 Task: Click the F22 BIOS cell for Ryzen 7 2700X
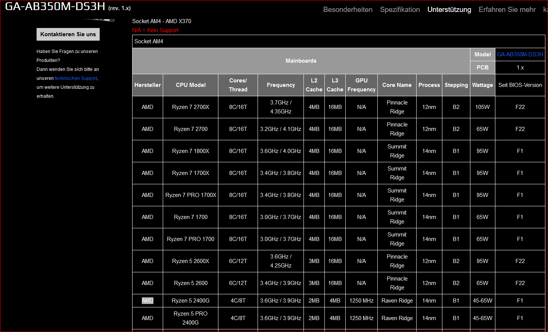click(x=520, y=107)
